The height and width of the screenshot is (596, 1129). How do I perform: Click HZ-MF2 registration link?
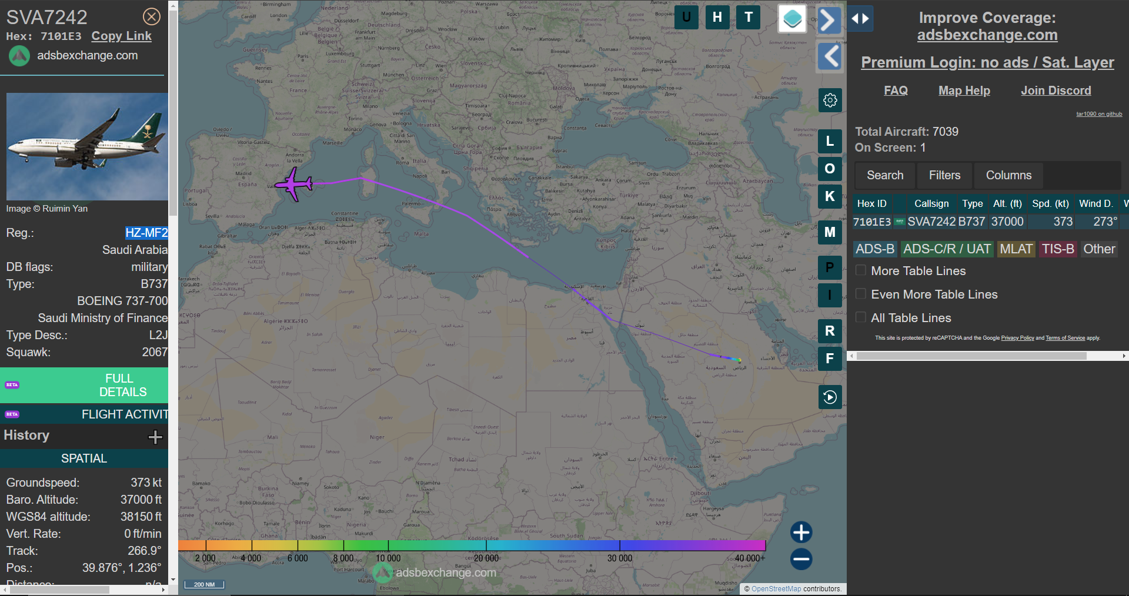pyautogui.click(x=146, y=233)
